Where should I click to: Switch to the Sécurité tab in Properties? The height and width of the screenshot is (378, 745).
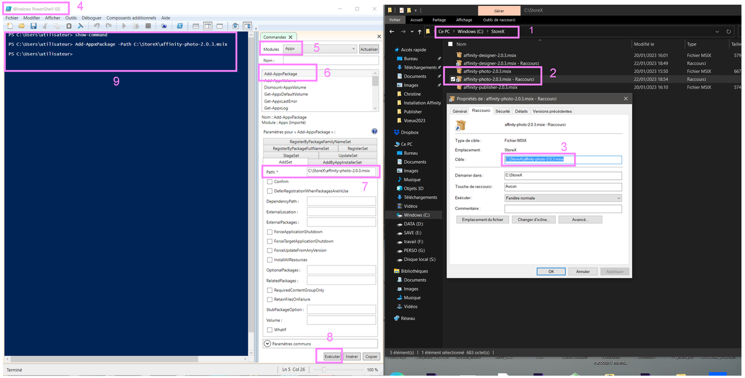[x=503, y=111]
